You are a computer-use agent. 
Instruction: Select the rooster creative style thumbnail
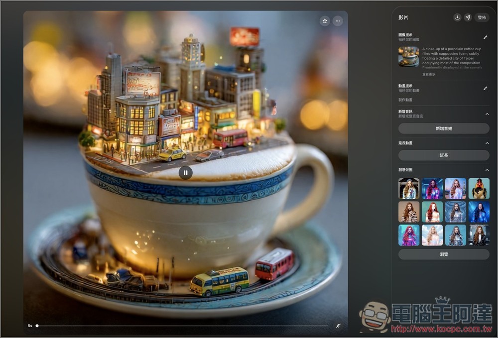pos(479,189)
